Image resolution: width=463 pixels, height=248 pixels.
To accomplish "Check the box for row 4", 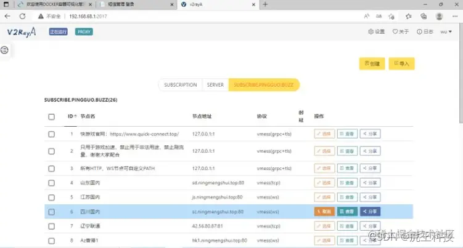I will tap(51, 183).
